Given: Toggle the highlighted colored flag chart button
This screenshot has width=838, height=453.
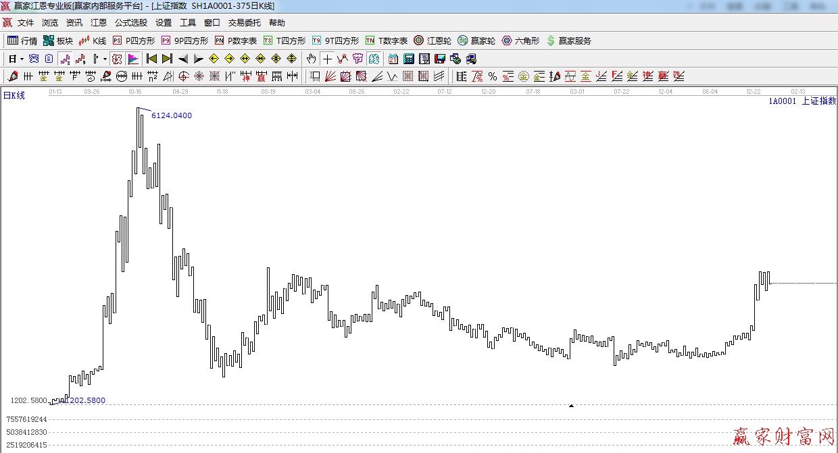Looking at the screenshot, I should pos(133,59).
